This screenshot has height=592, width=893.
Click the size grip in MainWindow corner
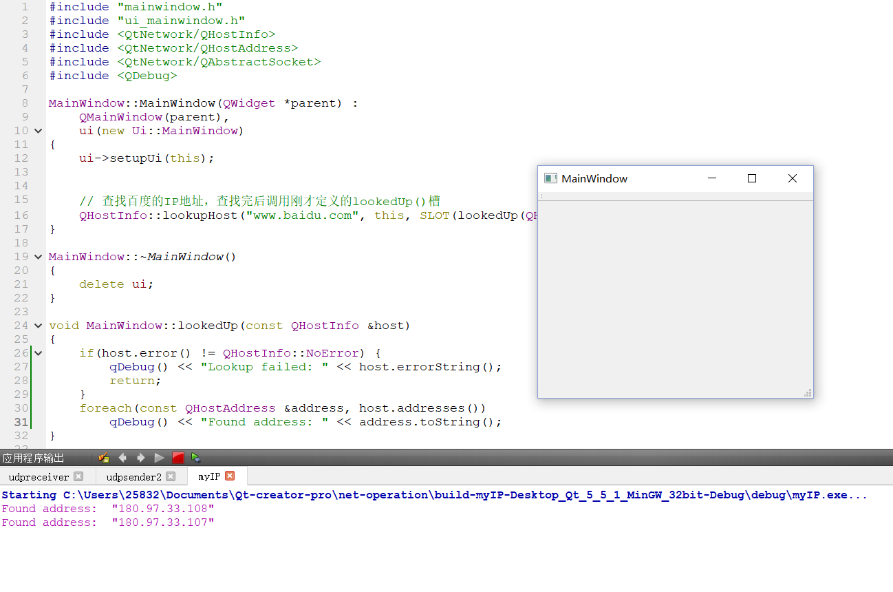click(x=808, y=392)
